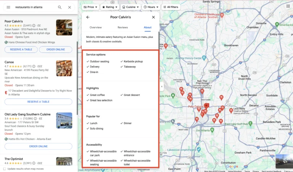This screenshot has height=172, width=293.
Task: Clear the search with the X icon
Action: [69, 7]
